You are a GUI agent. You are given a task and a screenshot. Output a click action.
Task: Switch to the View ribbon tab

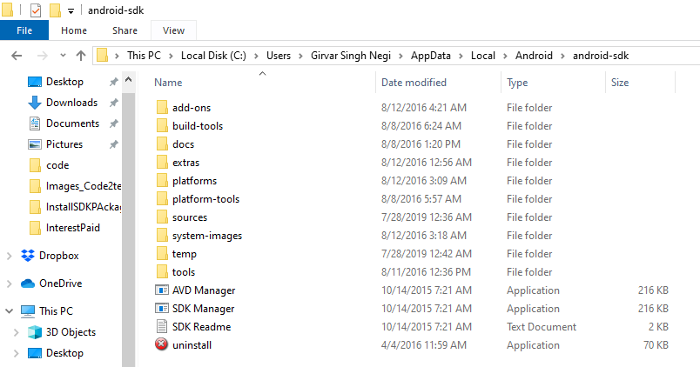[173, 30]
